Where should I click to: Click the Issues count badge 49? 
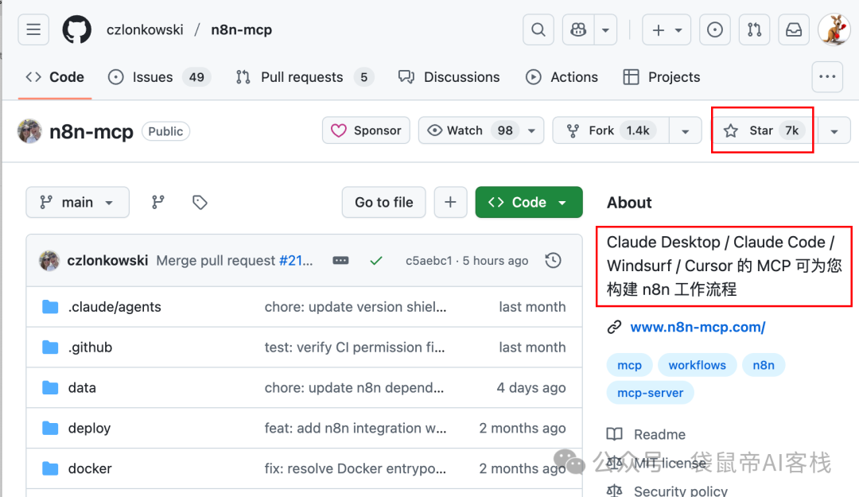(x=196, y=77)
